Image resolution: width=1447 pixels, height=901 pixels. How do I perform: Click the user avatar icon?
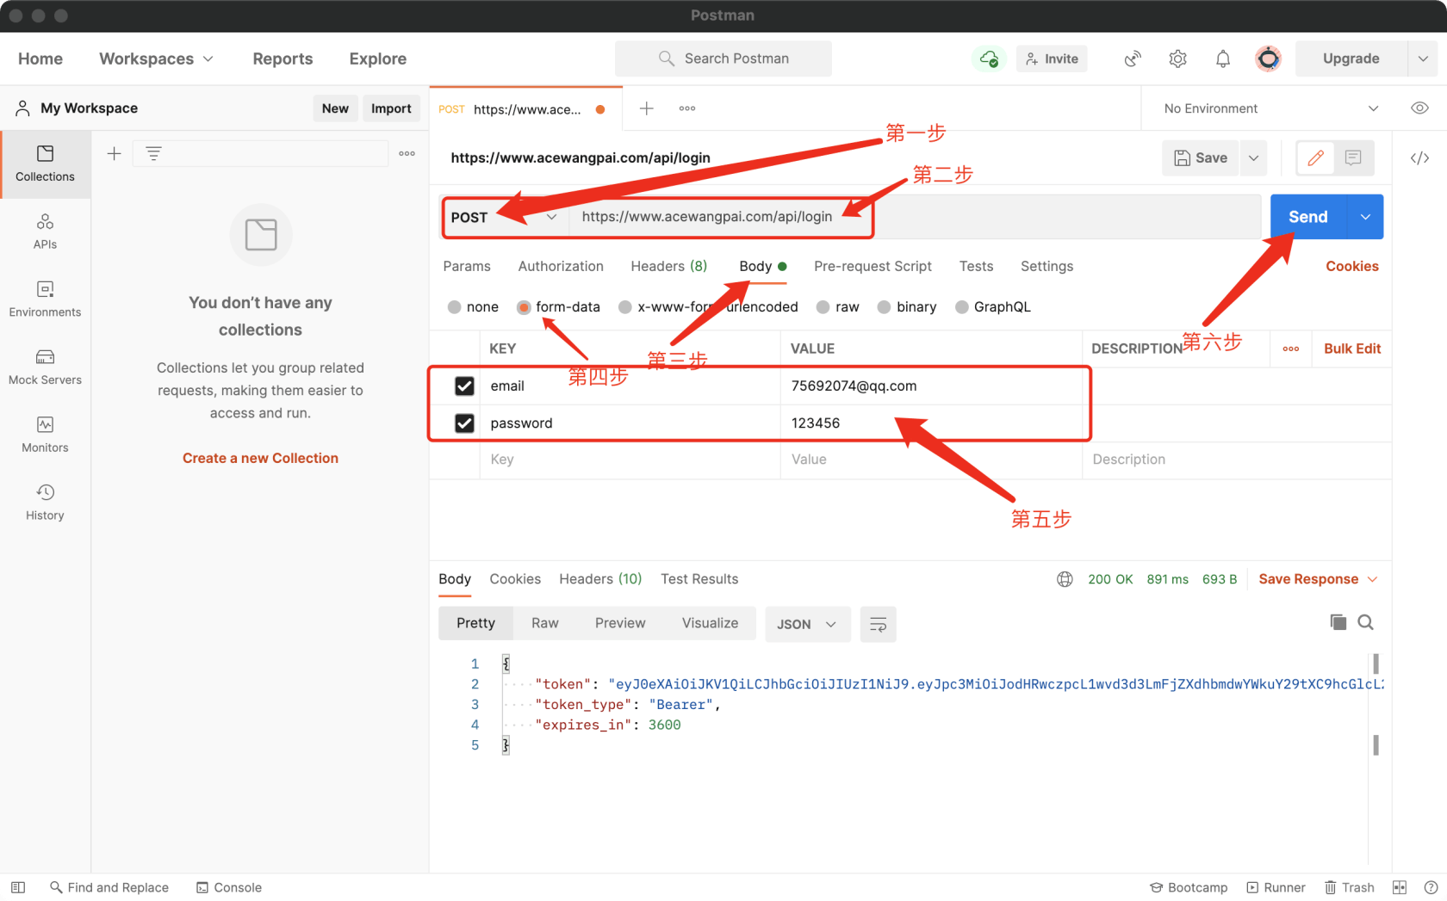point(1268,59)
